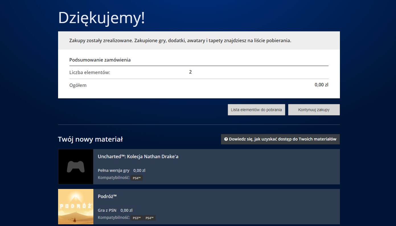Click 0,00 zl price in Podróż row
This screenshot has width=396, height=226.
tap(126, 210)
